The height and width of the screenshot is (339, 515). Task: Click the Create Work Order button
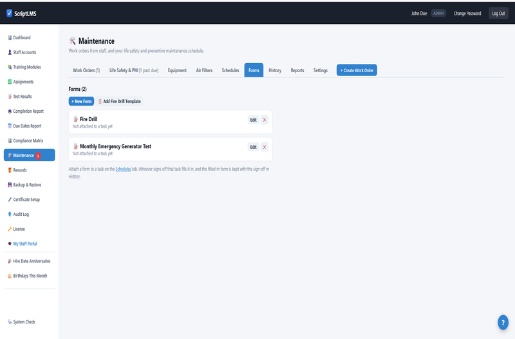coord(357,70)
